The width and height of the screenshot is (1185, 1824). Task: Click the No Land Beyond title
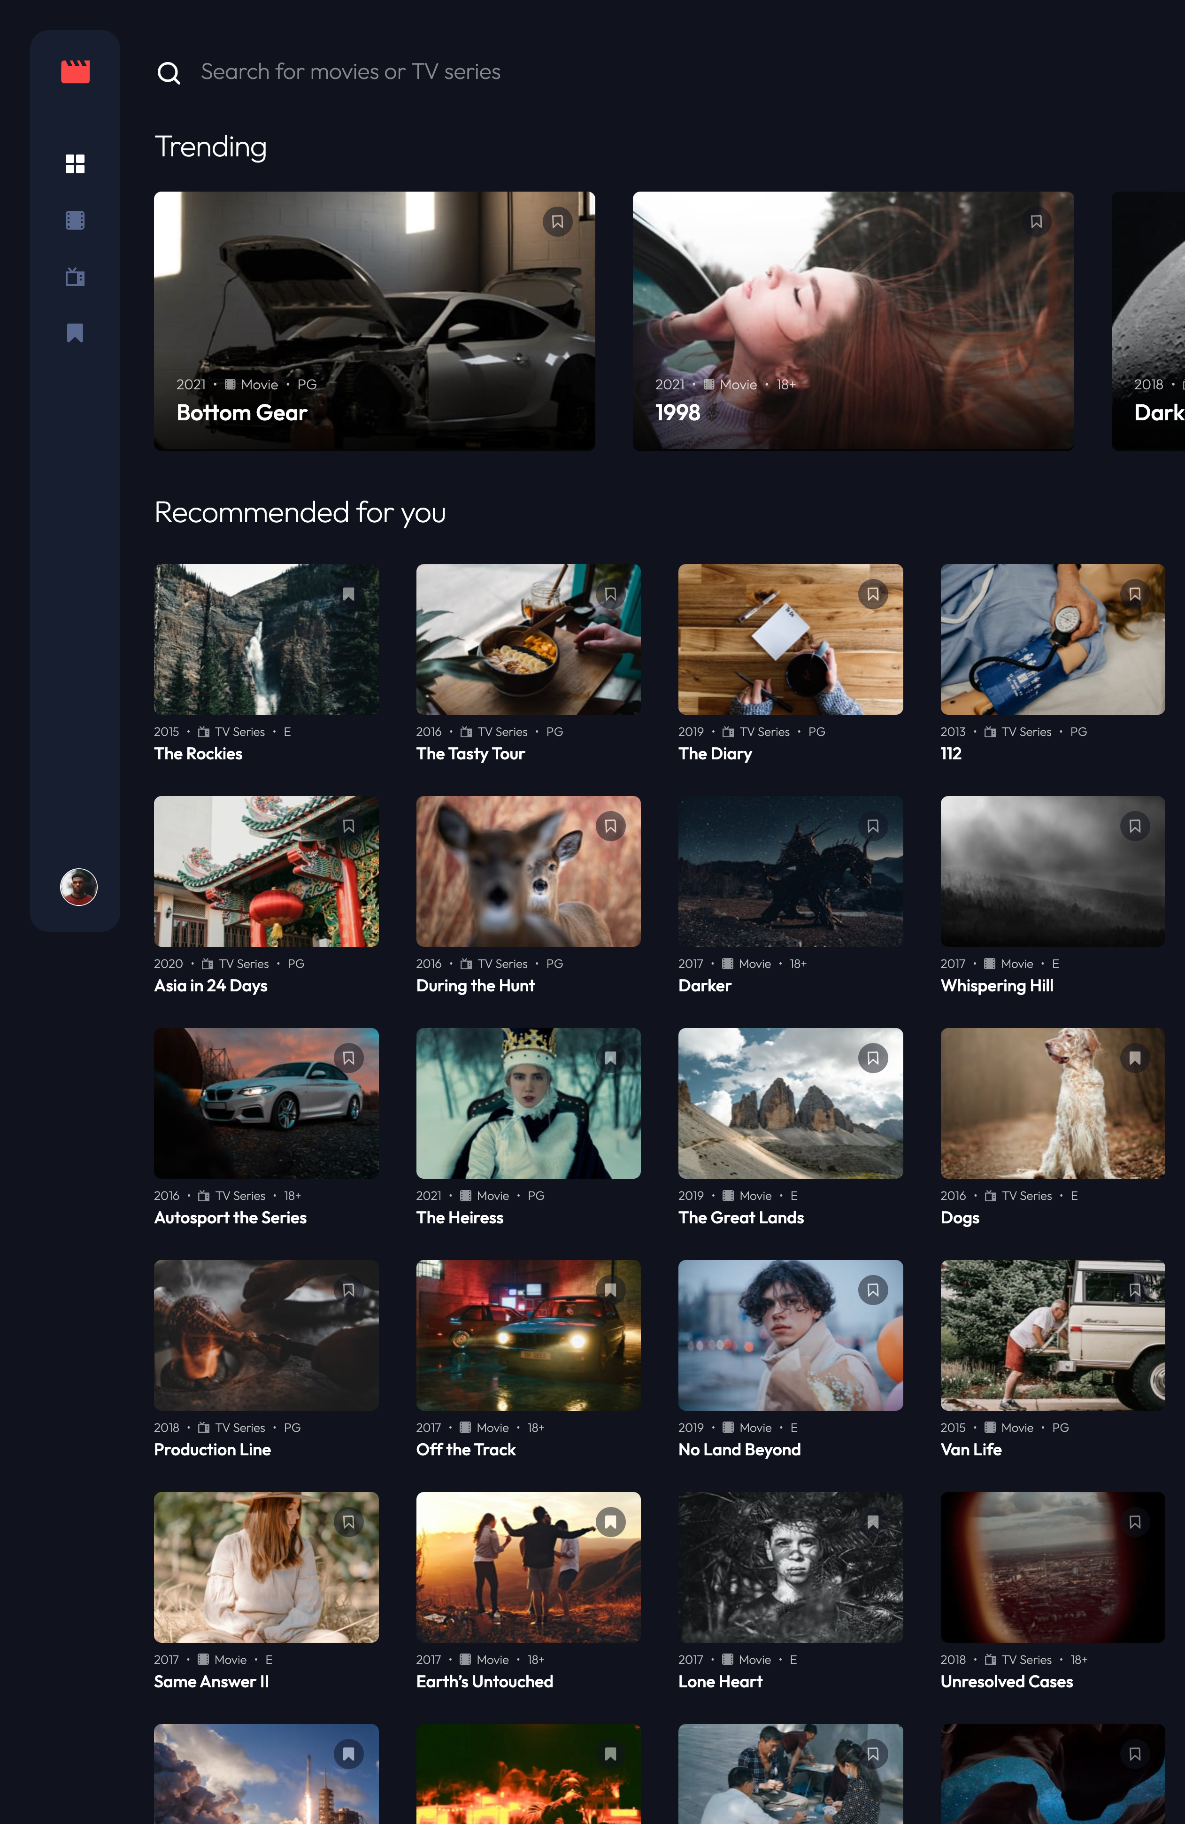[739, 1450]
